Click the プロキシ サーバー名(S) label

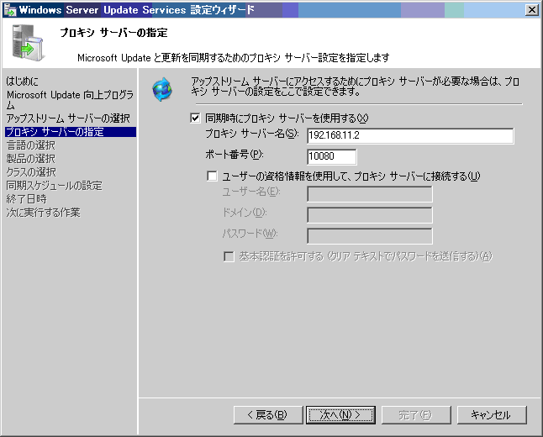pyautogui.click(x=252, y=134)
